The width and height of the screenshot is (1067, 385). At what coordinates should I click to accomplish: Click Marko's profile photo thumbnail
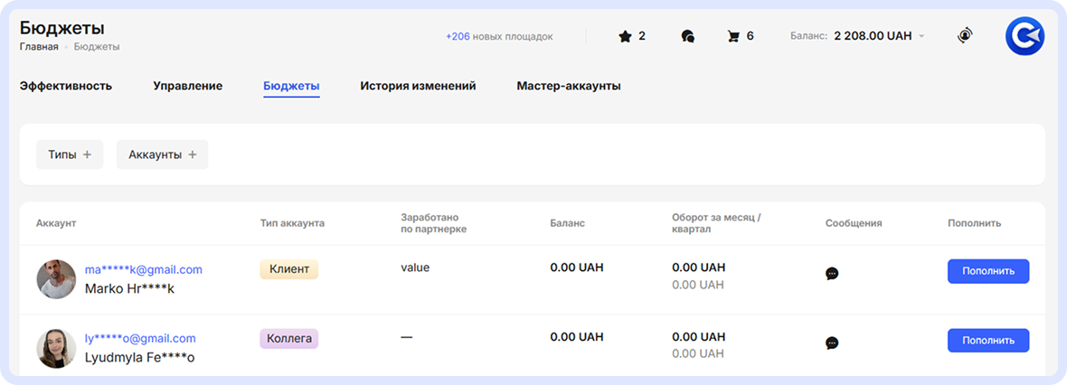56,279
